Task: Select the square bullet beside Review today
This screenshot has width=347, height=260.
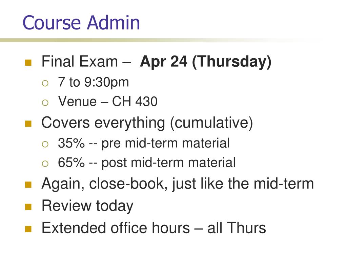Action: [28, 207]
